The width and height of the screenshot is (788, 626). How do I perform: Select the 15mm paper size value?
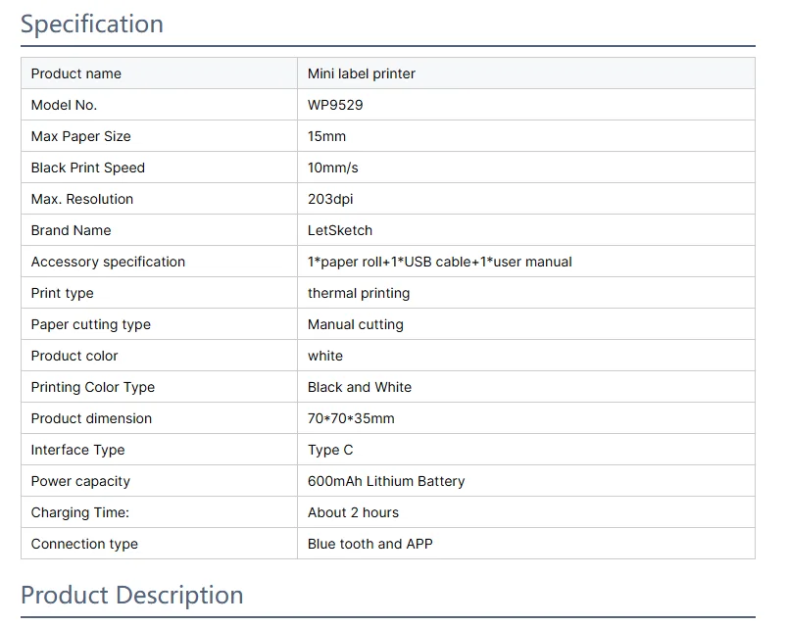[326, 136]
